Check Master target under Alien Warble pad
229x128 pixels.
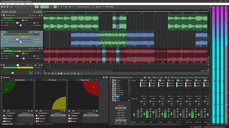pyautogui.click(x=4, y=116)
